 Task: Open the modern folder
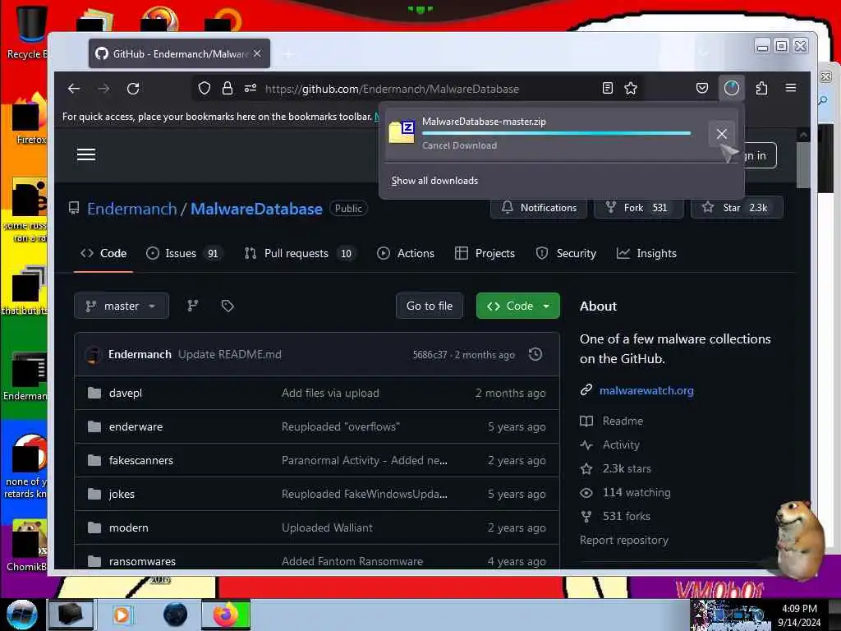[x=129, y=528]
